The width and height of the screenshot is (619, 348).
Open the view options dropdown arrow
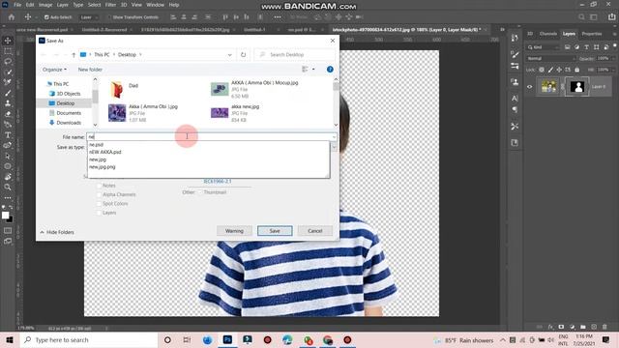pos(313,70)
